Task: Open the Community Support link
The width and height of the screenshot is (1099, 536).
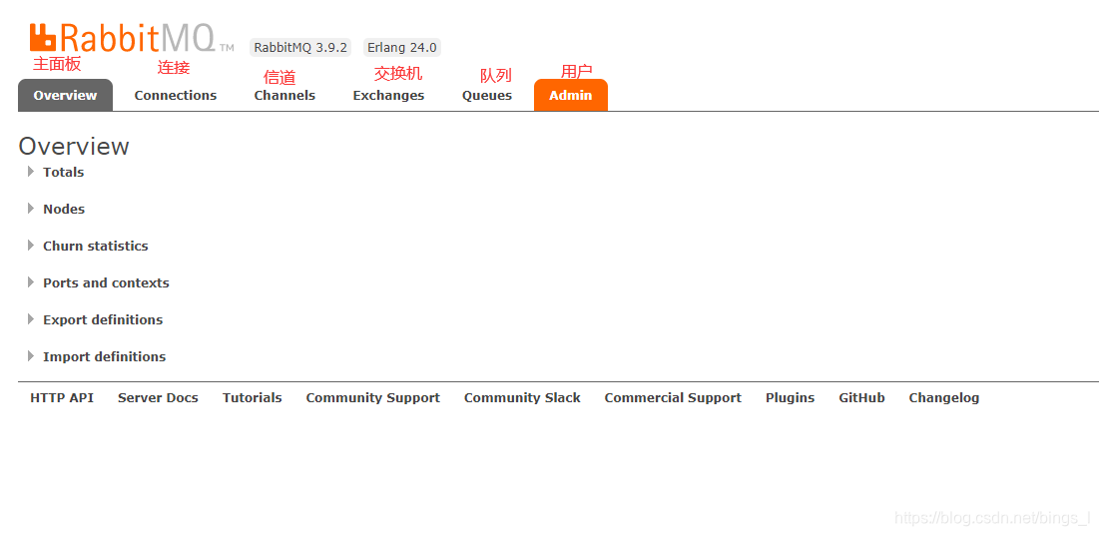Action: (x=373, y=398)
